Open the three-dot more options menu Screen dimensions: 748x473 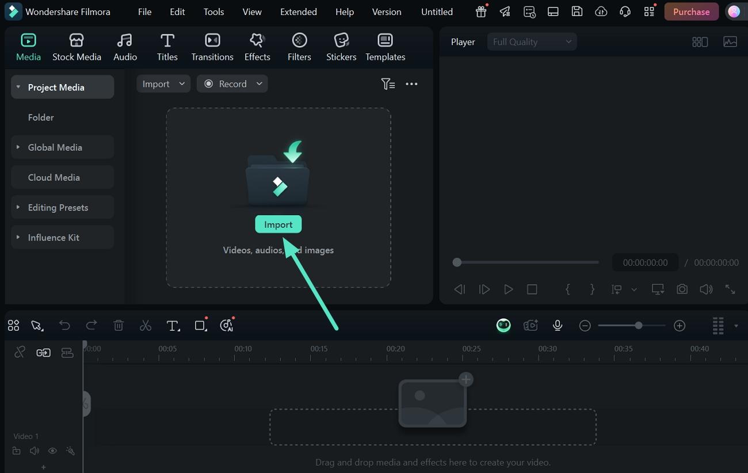411,84
